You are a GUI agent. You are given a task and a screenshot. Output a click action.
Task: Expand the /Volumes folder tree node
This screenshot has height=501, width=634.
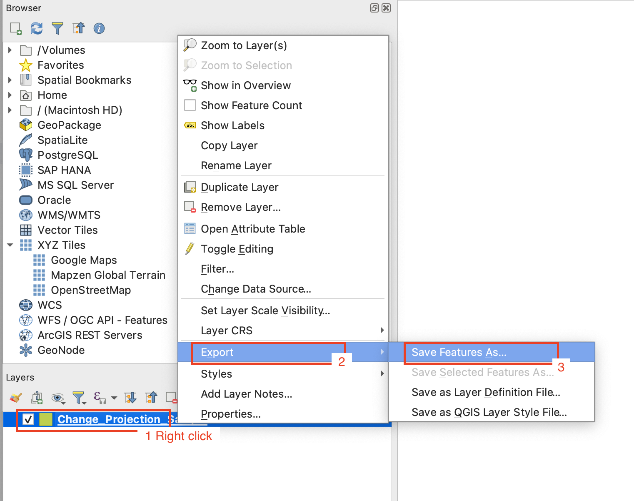tap(10, 50)
